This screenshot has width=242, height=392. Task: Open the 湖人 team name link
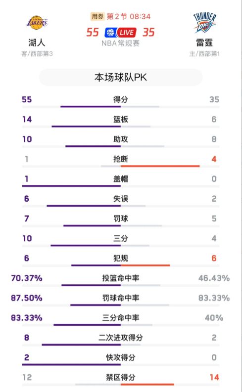(37, 43)
